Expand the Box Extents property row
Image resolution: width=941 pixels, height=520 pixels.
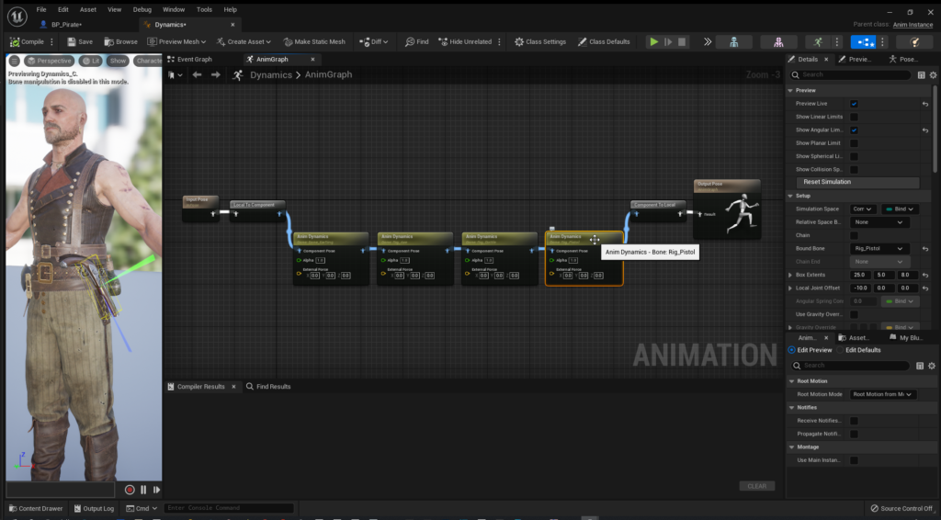coord(790,275)
